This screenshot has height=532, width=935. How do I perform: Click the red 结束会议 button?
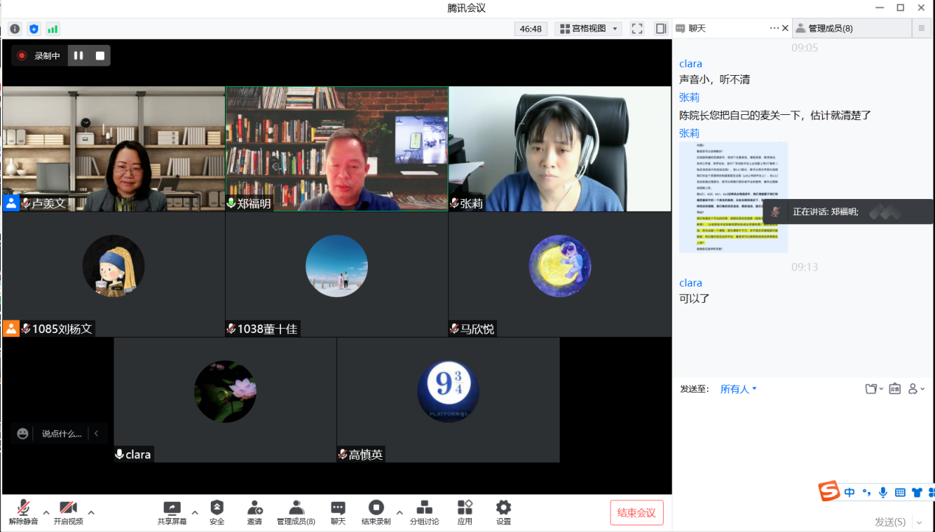click(x=636, y=513)
